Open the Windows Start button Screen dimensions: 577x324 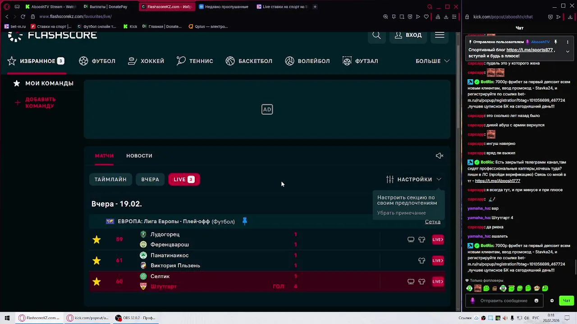coord(7,318)
